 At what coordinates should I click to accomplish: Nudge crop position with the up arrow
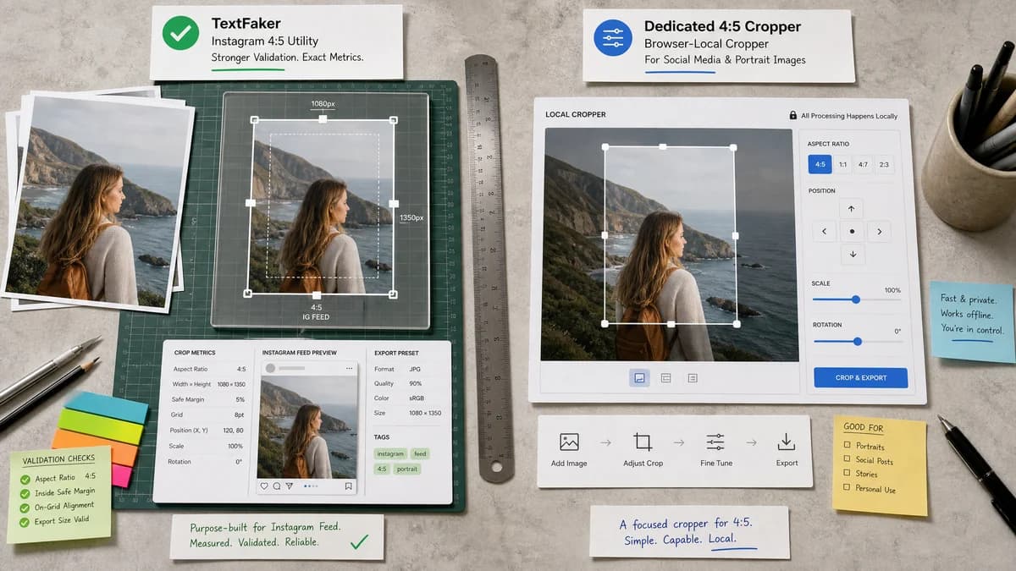coord(852,208)
